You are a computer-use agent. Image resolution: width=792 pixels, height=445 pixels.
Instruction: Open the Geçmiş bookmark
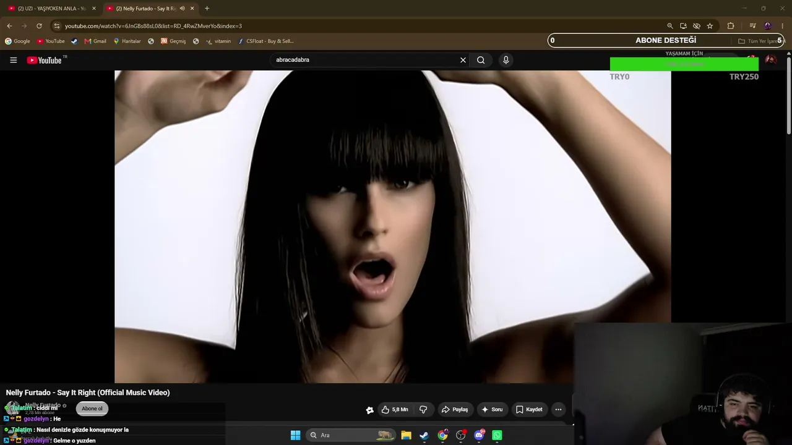pyautogui.click(x=173, y=41)
